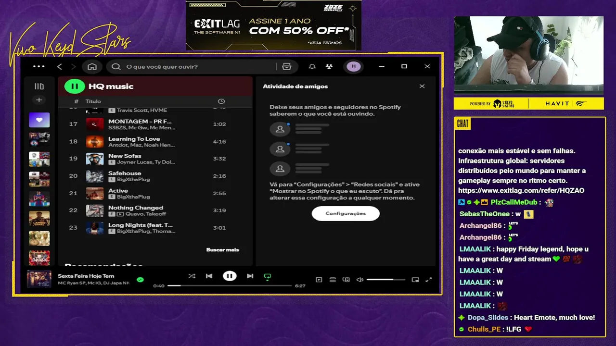The height and width of the screenshot is (346, 616).
Task: Open the Home page icon
Action: click(x=92, y=67)
